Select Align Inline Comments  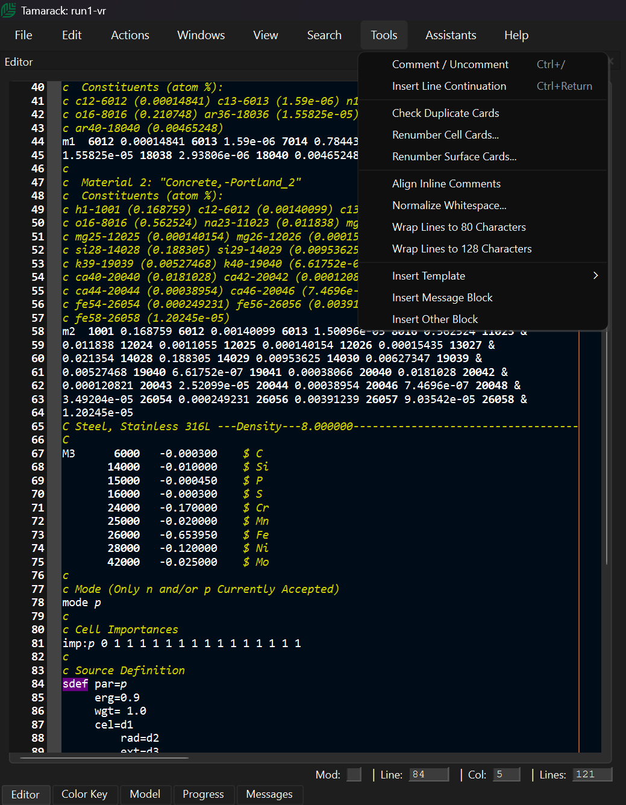[483, 184]
